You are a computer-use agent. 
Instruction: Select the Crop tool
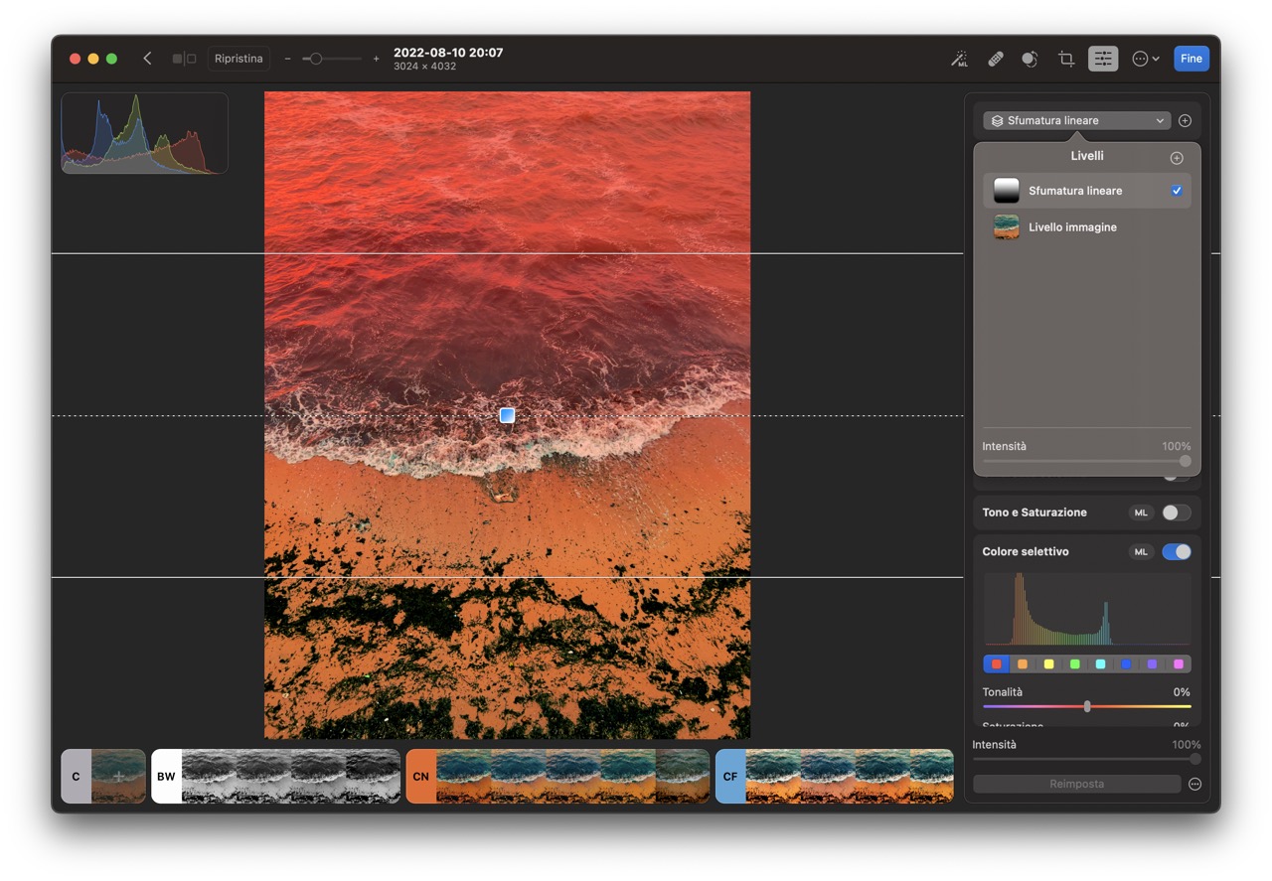(x=1065, y=59)
